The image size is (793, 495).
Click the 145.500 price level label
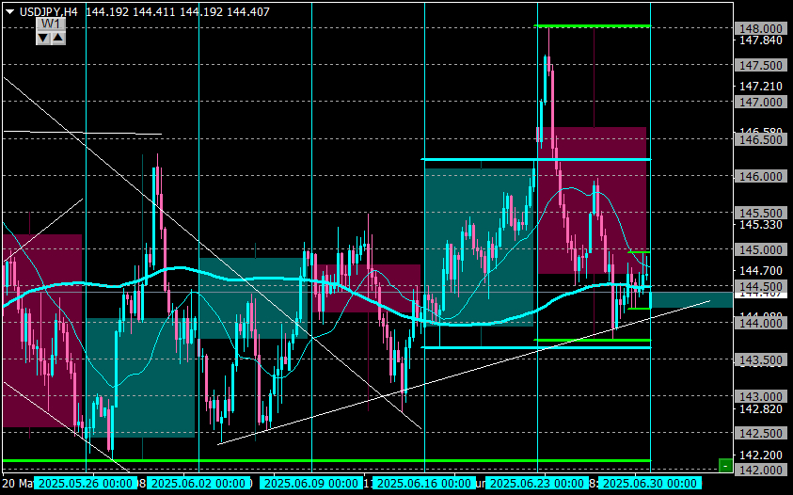point(761,213)
